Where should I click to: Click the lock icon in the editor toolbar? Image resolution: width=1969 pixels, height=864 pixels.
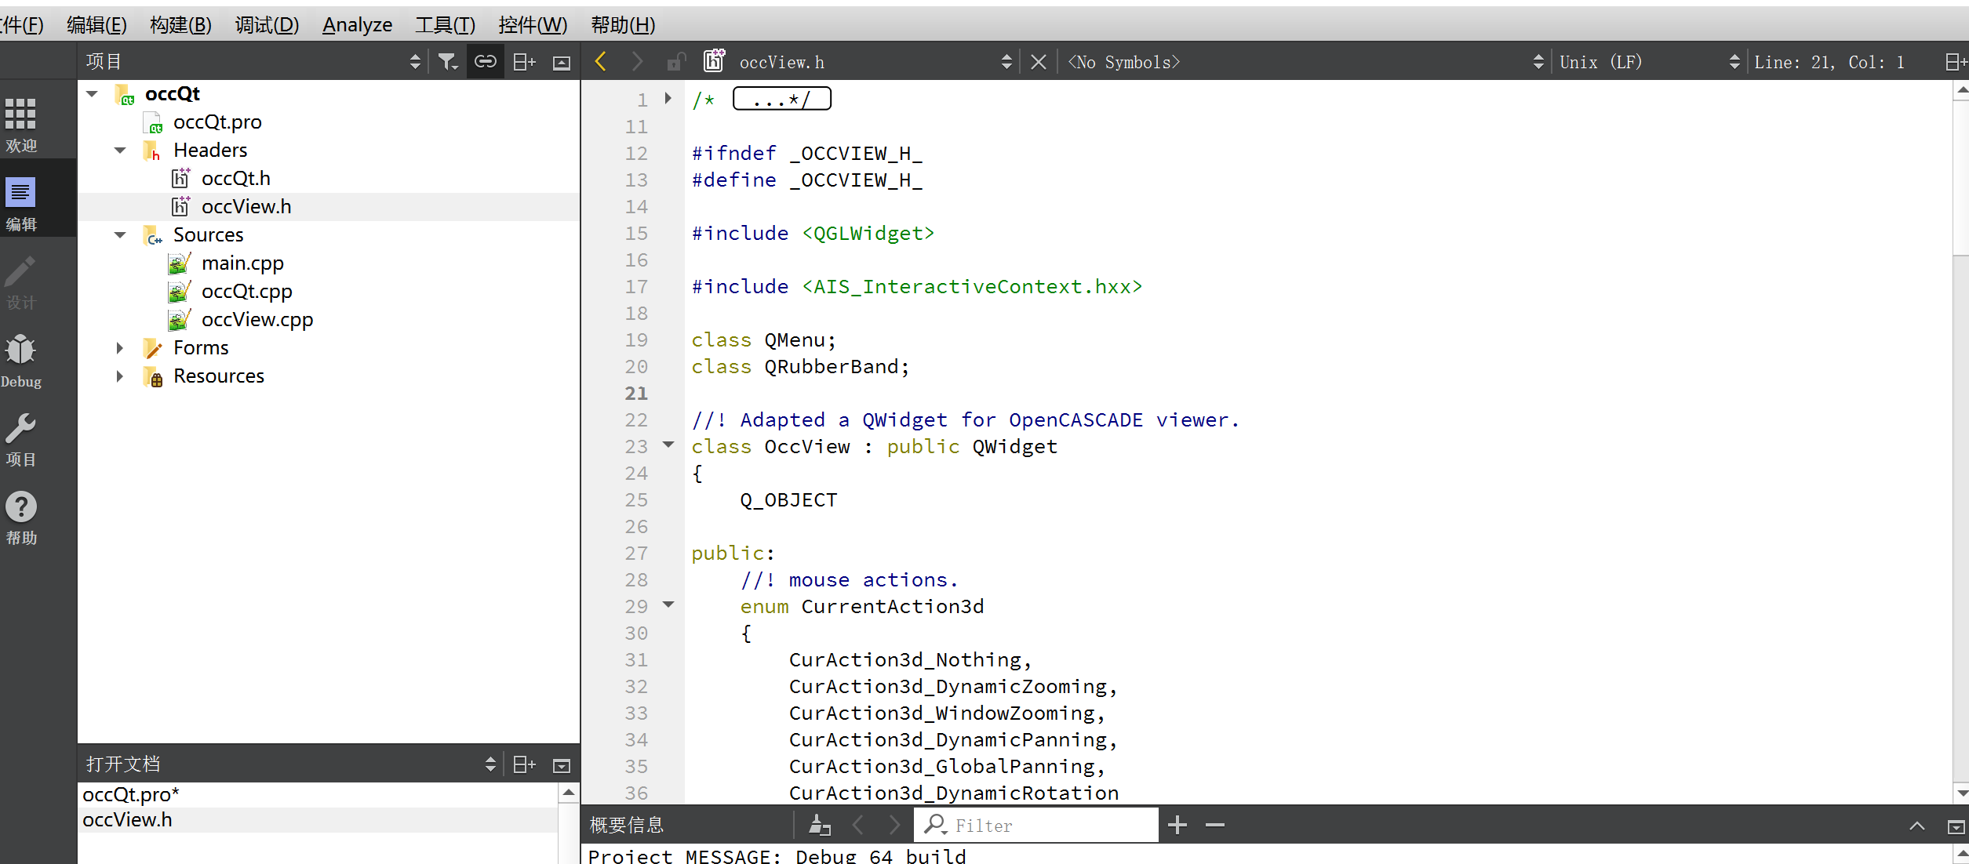(x=675, y=61)
